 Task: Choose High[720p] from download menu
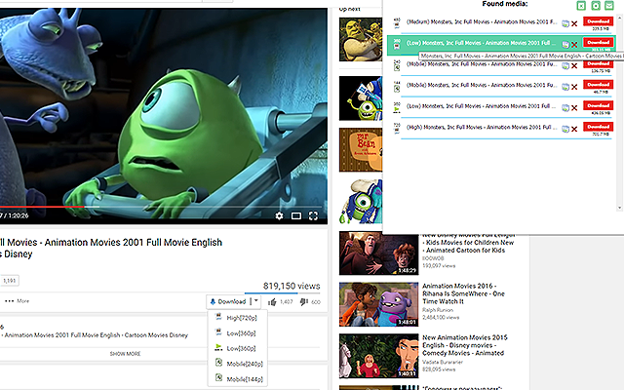pyautogui.click(x=237, y=318)
